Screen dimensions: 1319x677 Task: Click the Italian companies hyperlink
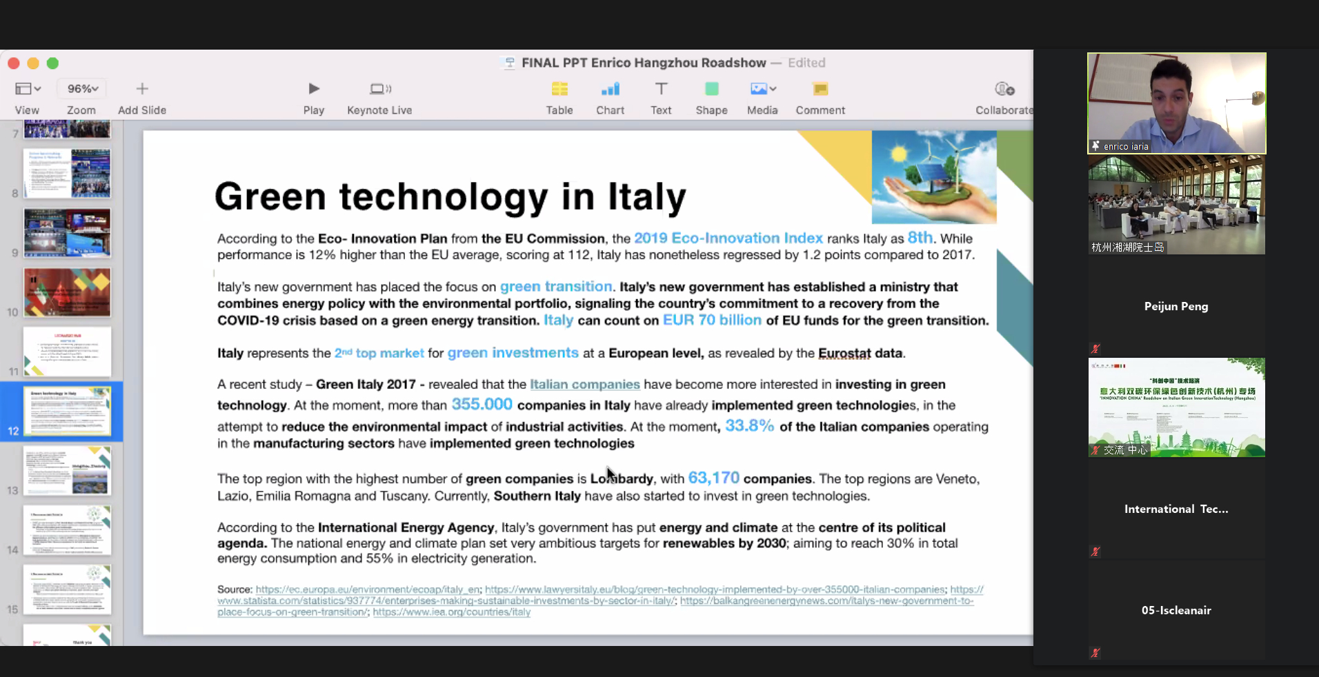click(x=585, y=385)
